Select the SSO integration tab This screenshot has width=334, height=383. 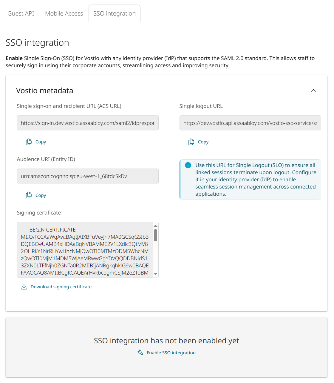coord(115,13)
